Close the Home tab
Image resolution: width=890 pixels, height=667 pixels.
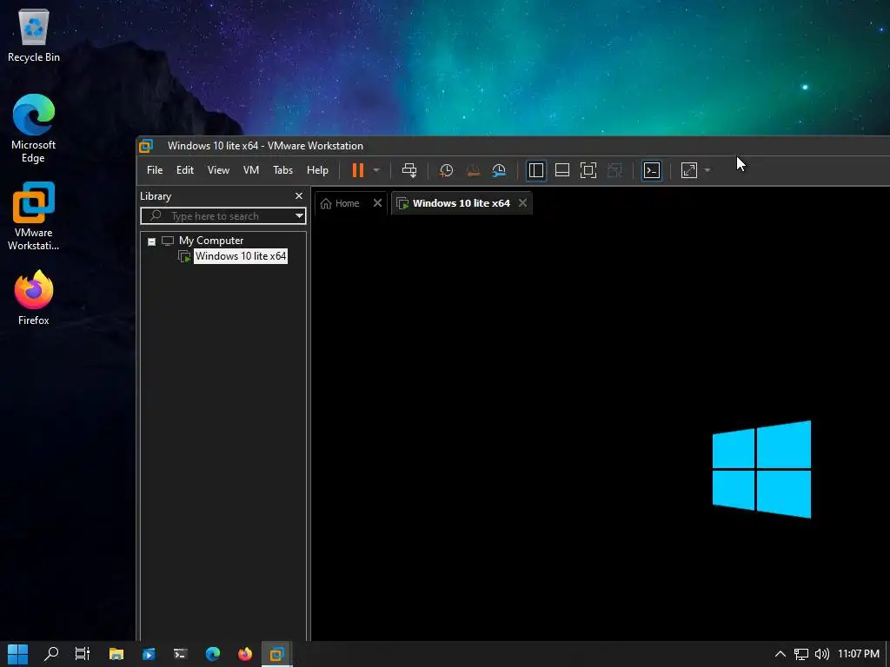click(377, 203)
